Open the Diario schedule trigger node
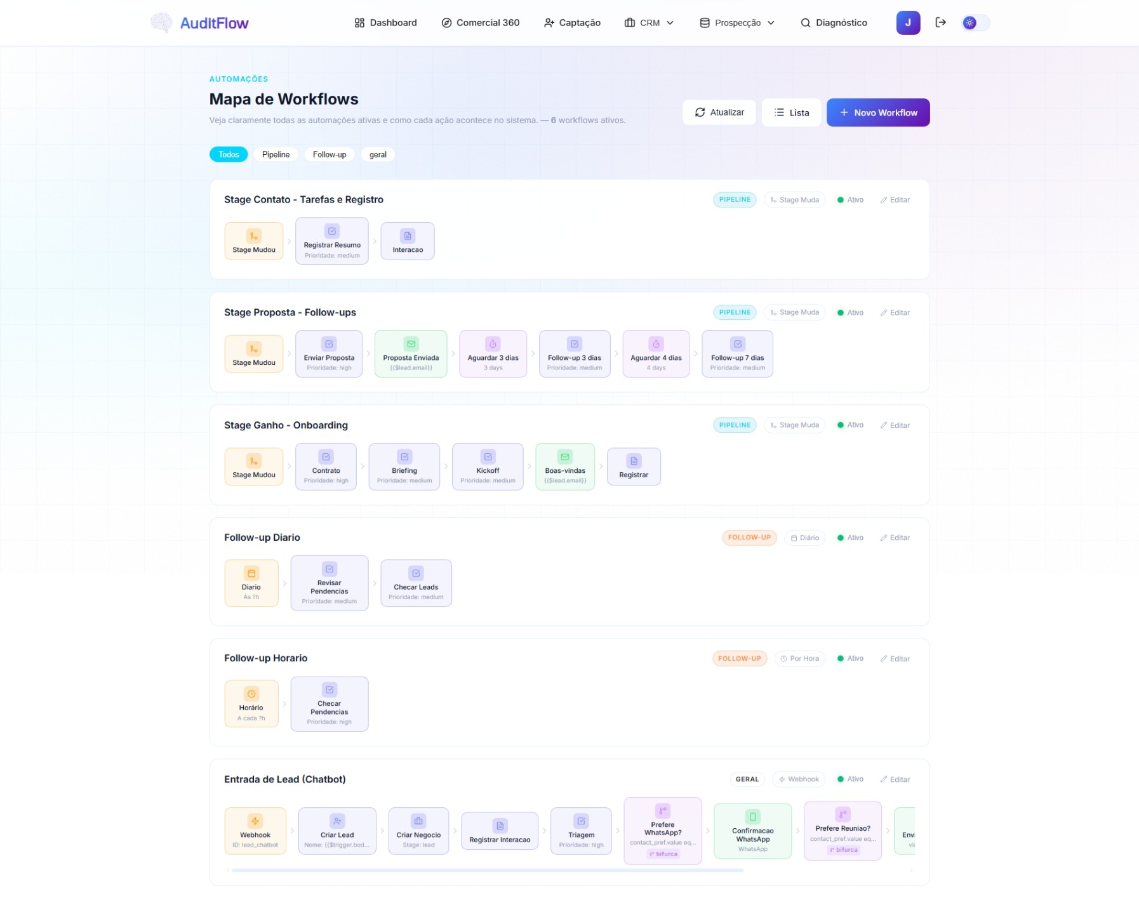 (251, 583)
